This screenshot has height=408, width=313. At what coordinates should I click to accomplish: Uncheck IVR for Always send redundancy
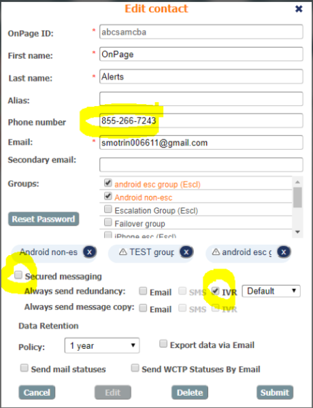coord(215,291)
